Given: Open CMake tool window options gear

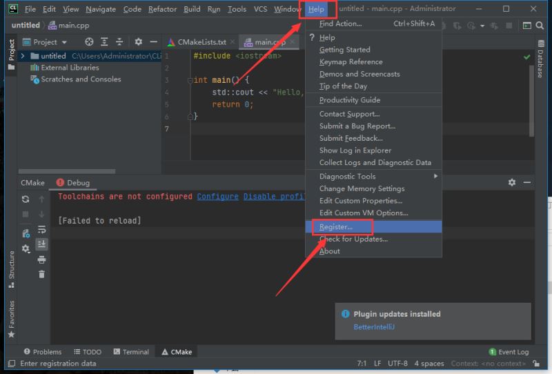Looking at the screenshot, I should pyautogui.click(x=512, y=182).
